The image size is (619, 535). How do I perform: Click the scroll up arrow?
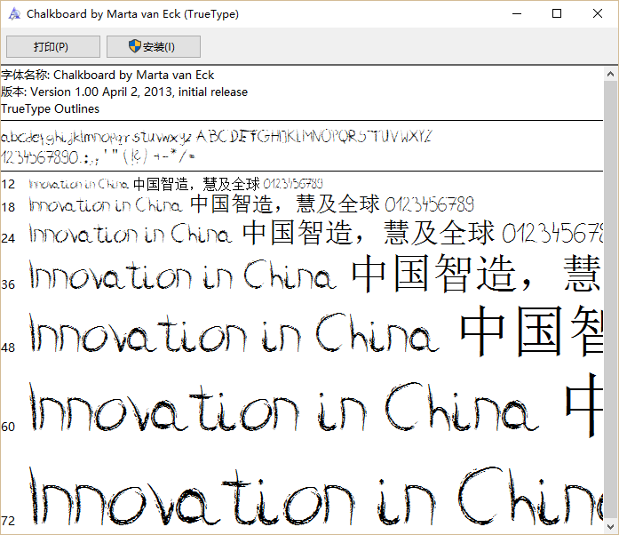pyautogui.click(x=610, y=74)
